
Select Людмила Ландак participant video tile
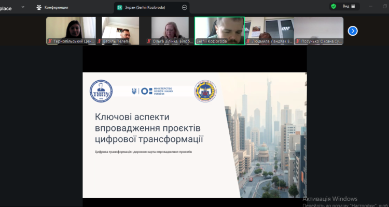click(269, 31)
